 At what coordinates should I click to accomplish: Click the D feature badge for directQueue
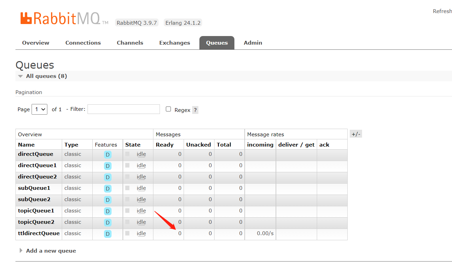[x=108, y=155]
